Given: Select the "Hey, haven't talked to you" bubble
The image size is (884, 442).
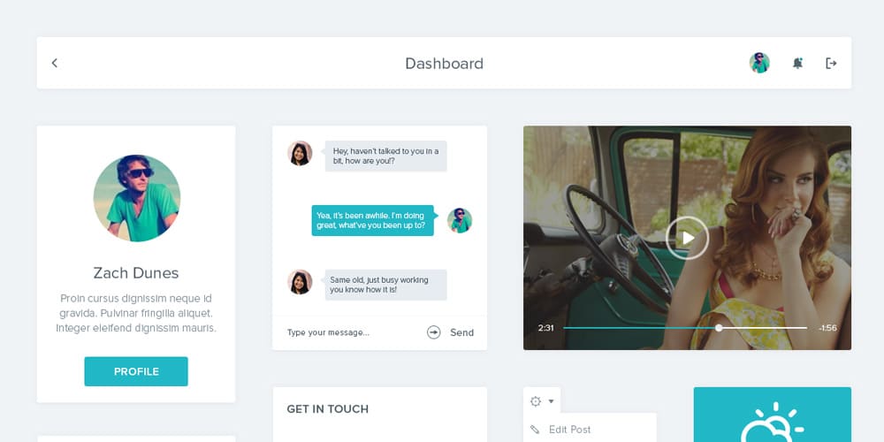Looking at the screenshot, I should (x=385, y=156).
